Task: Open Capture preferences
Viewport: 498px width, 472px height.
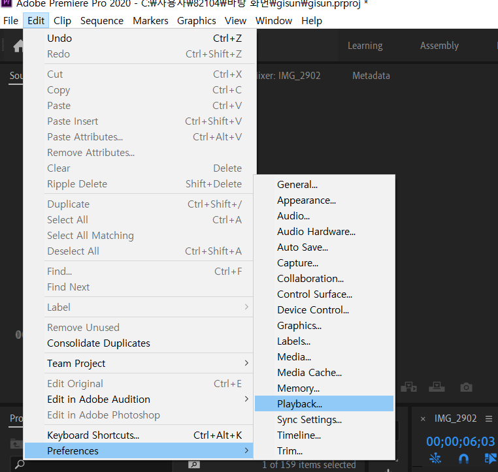Action: [324, 263]
